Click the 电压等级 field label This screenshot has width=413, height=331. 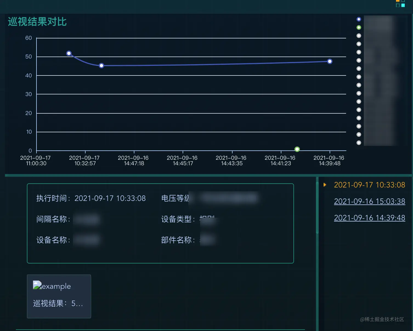tap(175, 198)
